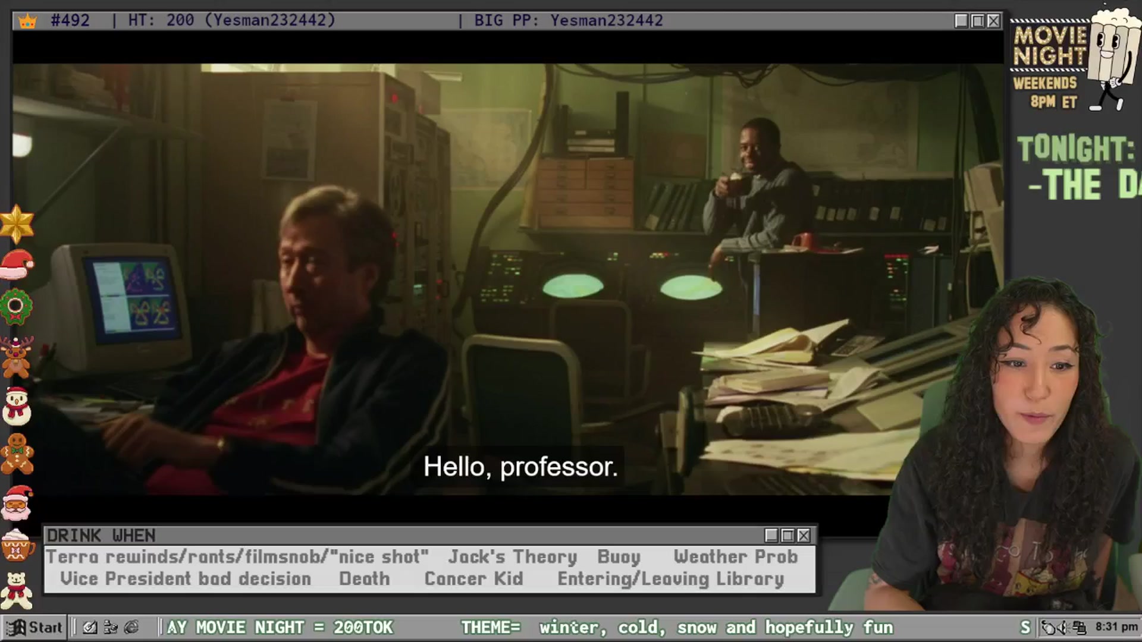This screenshot has width=1142, height=642.
Task: Select the gold star ornament icon
Action: pyautogui.click(x=17, y=224)
